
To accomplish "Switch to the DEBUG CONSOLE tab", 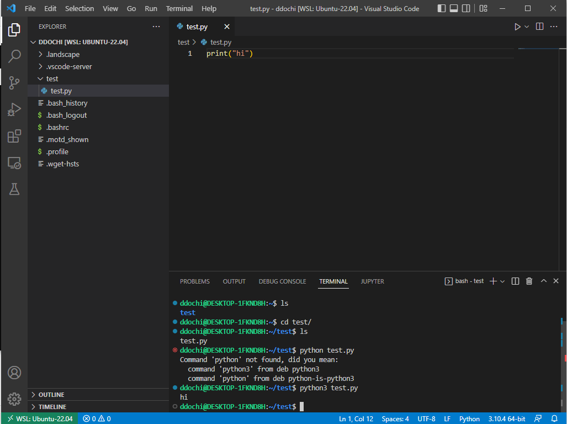I will [283, 281].
